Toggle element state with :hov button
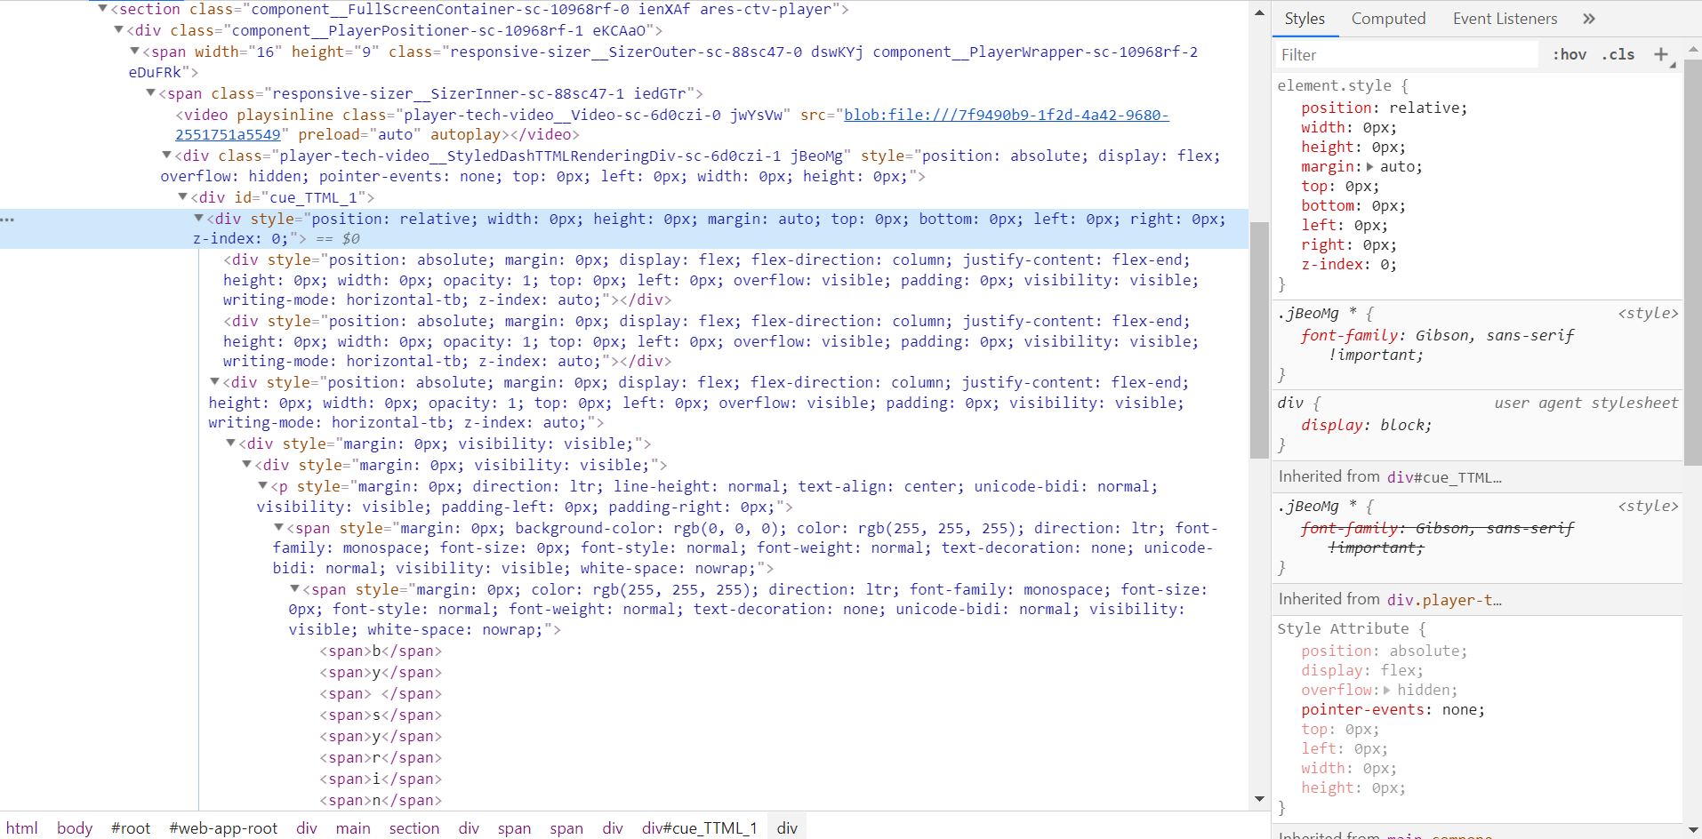The image size is (1702, 839). click(1570, 54)
